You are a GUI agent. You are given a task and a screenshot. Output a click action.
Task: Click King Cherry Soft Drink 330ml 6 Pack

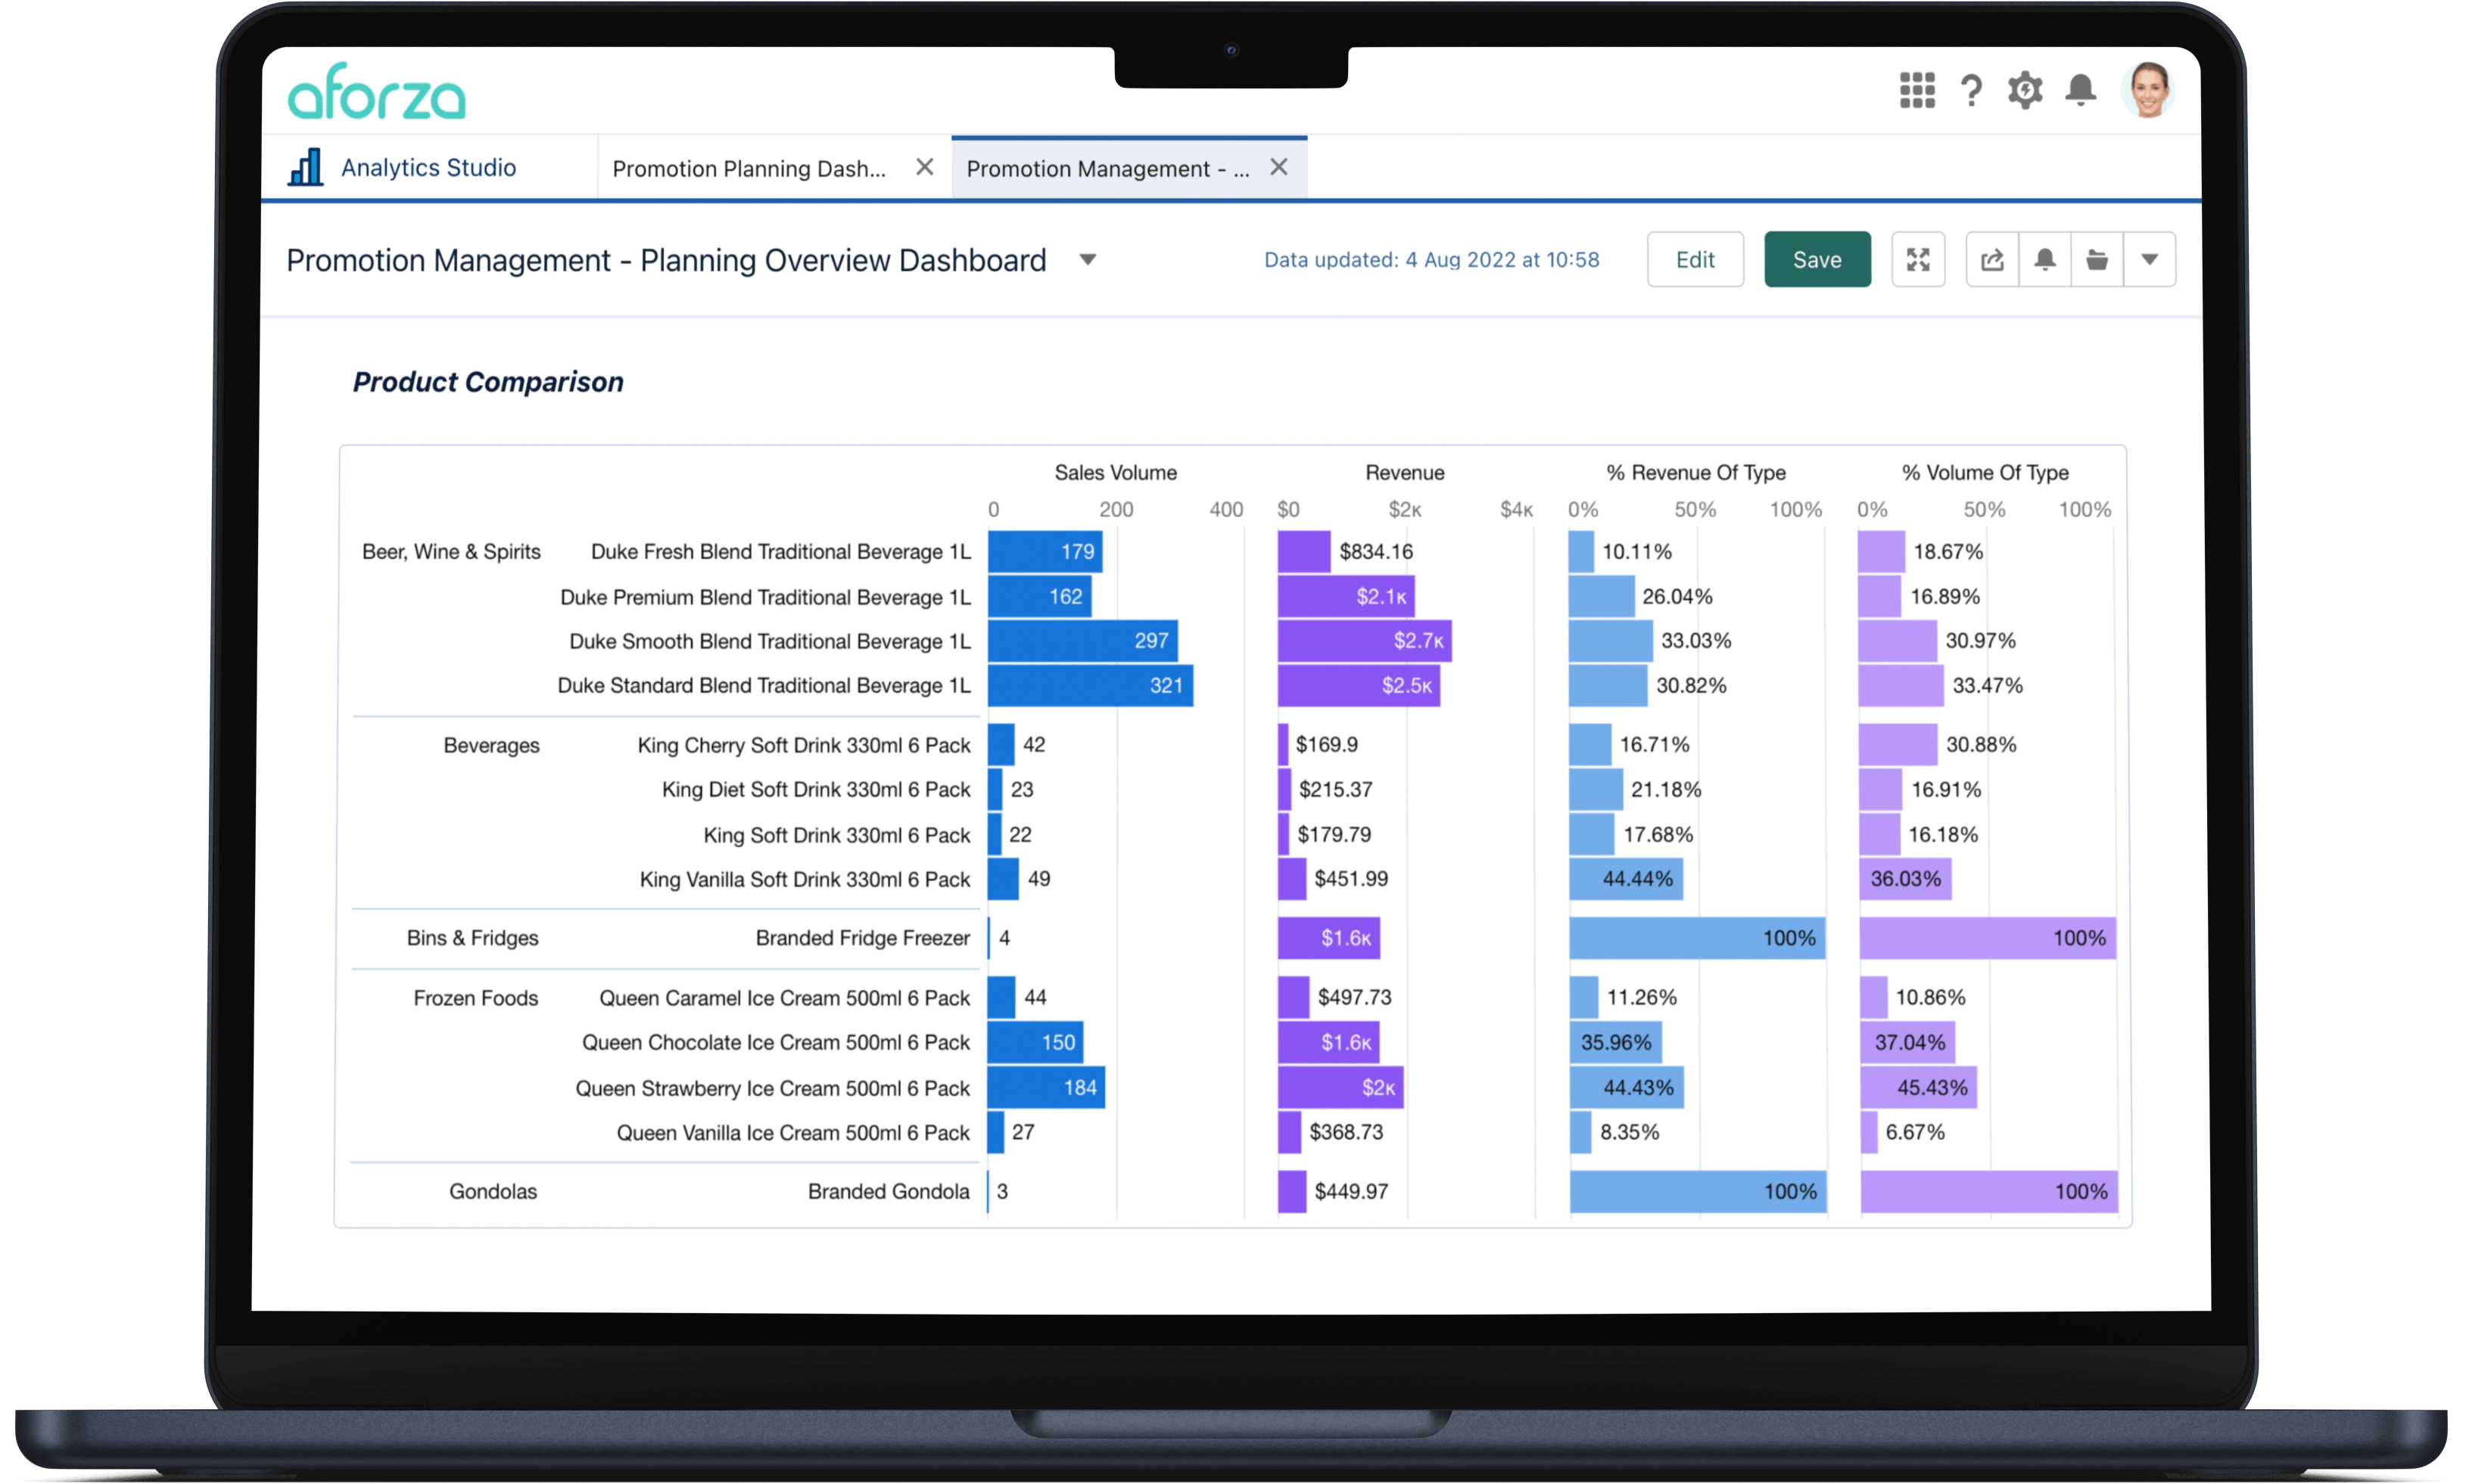pyautogui.click(x=803, y=745)
